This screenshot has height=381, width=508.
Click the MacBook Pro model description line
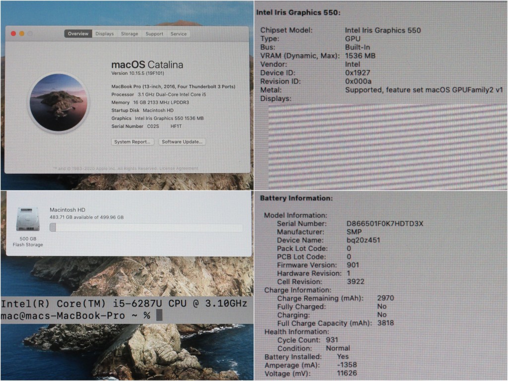(x=173, y=86)
